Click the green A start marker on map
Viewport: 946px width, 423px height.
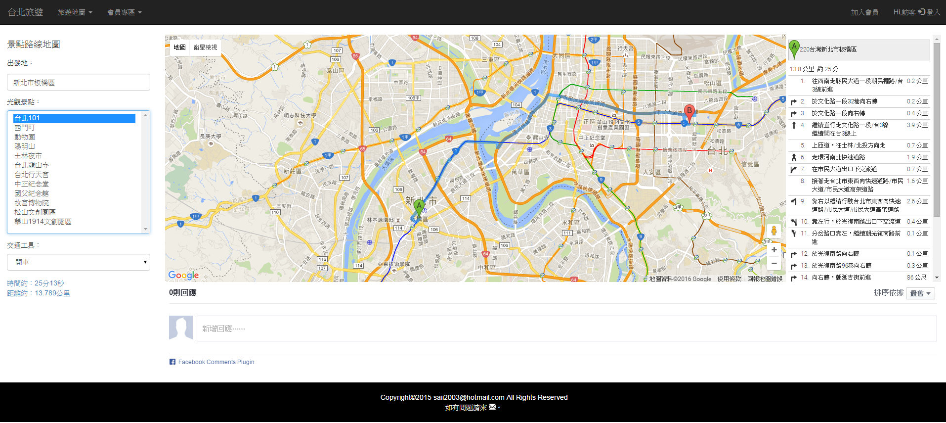[419, 207]
